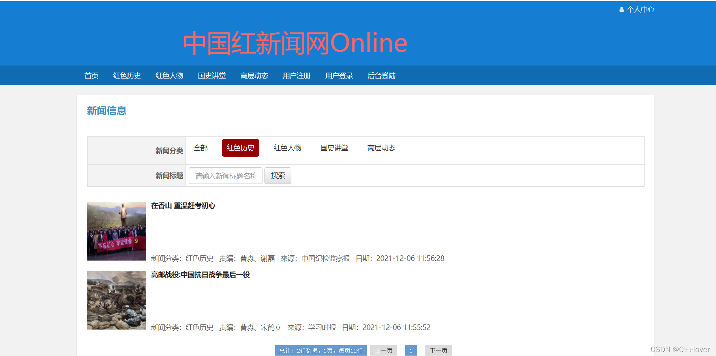716x356 pixels.
Task: Click the 新闻标题 filter row label
Action: [169, 176]
